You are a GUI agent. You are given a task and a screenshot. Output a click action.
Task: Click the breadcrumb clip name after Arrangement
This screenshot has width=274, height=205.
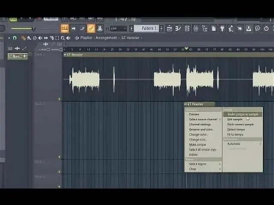click(x=130, y=38)
